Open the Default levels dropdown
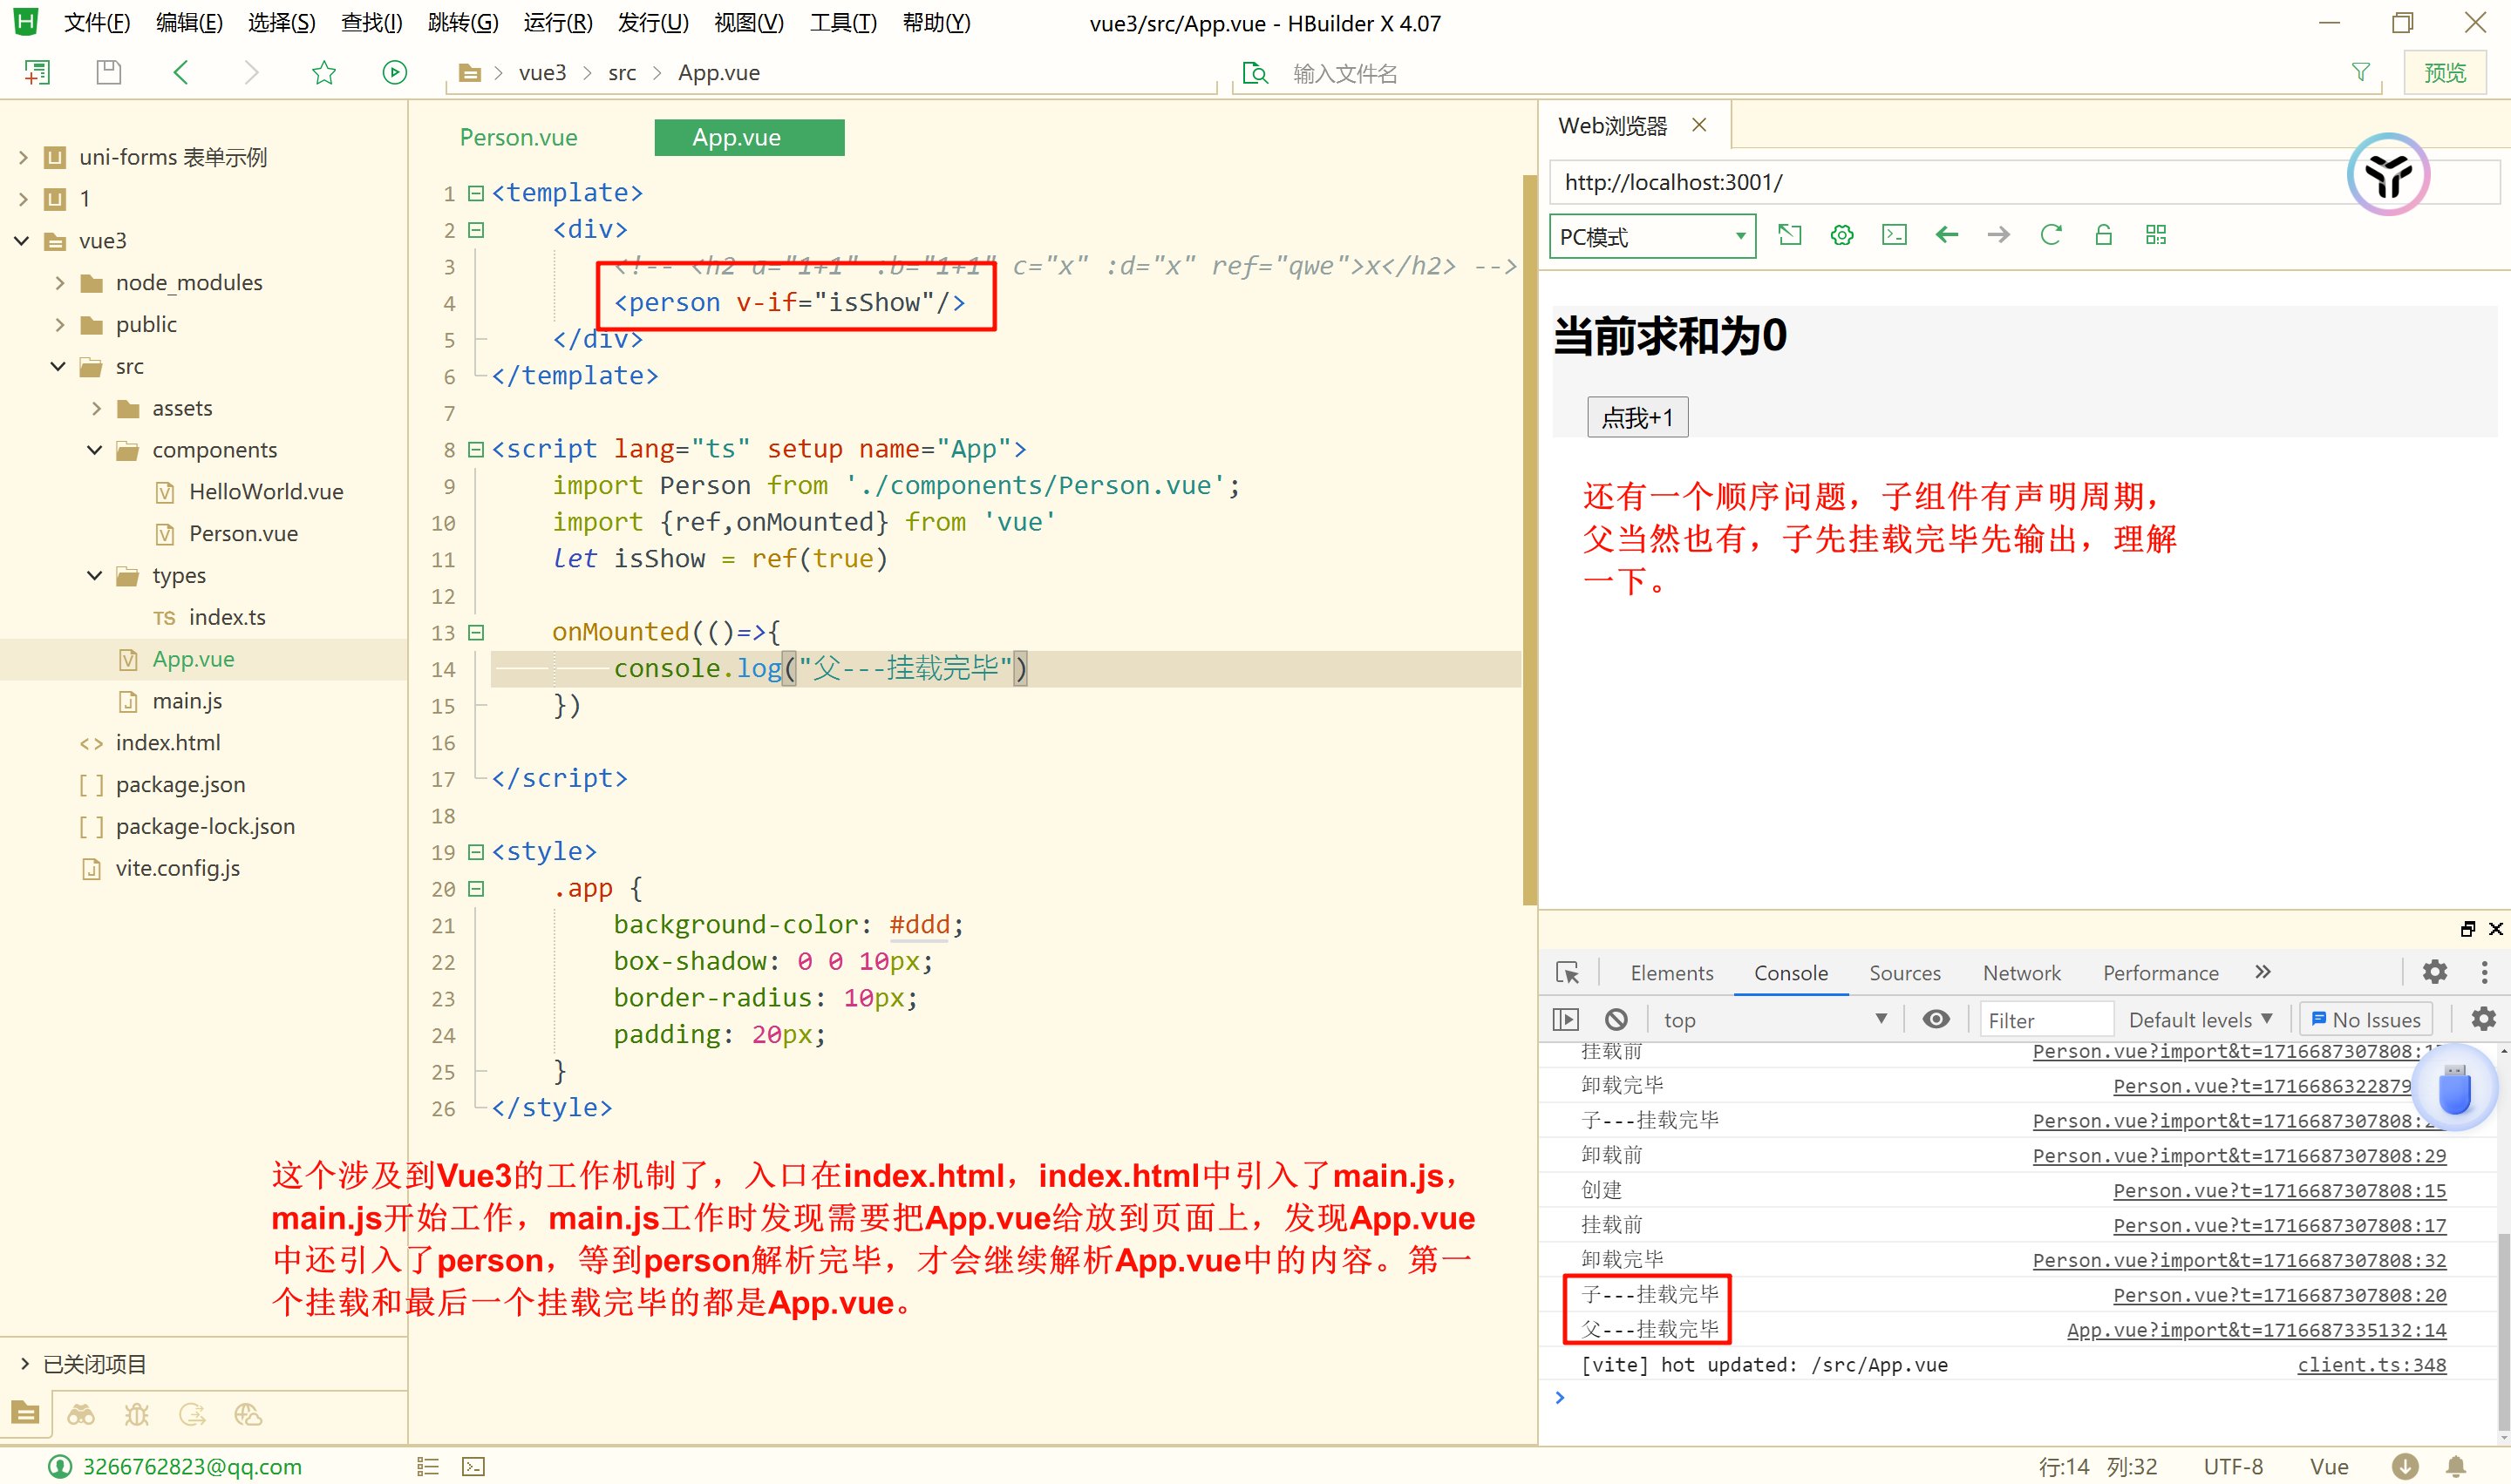 [2199, 1019]
